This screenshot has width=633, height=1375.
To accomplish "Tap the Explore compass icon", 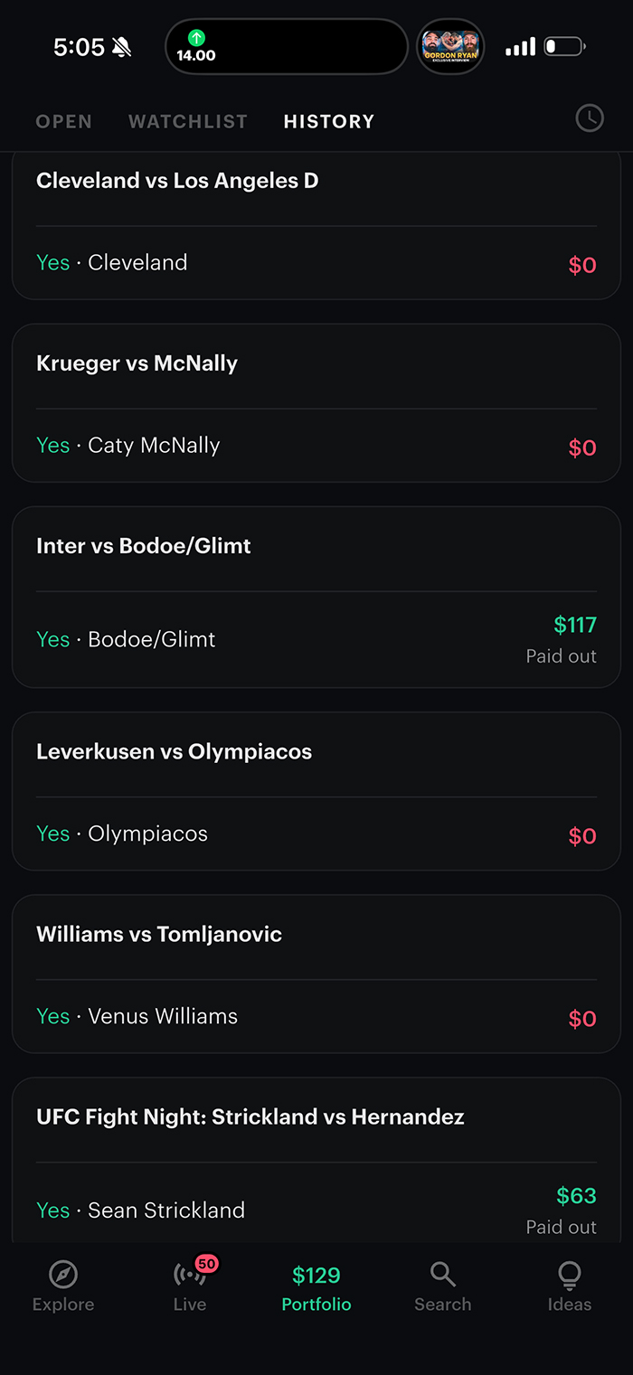I will pyautogui.click(x=63, y=1275).
